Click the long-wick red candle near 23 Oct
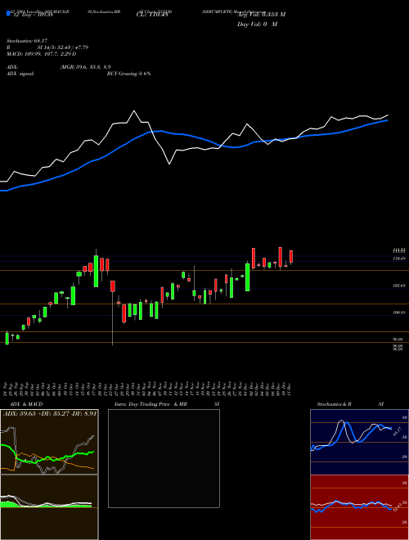The image size is (409, 540). [113, 286]
